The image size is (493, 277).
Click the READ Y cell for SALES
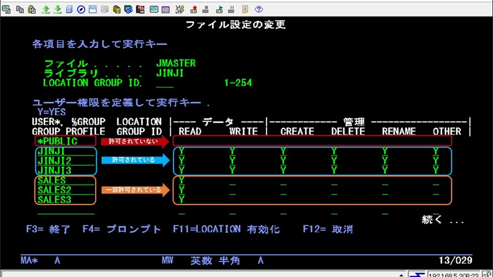click(x=182, y=180)
